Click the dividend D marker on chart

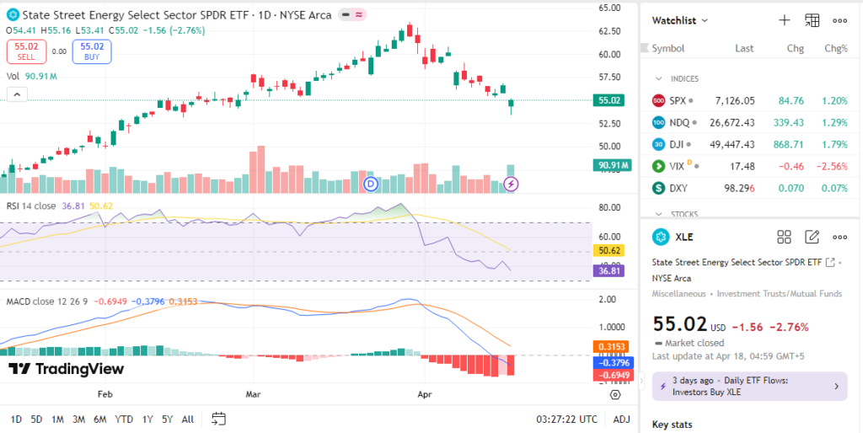point(370,183)
